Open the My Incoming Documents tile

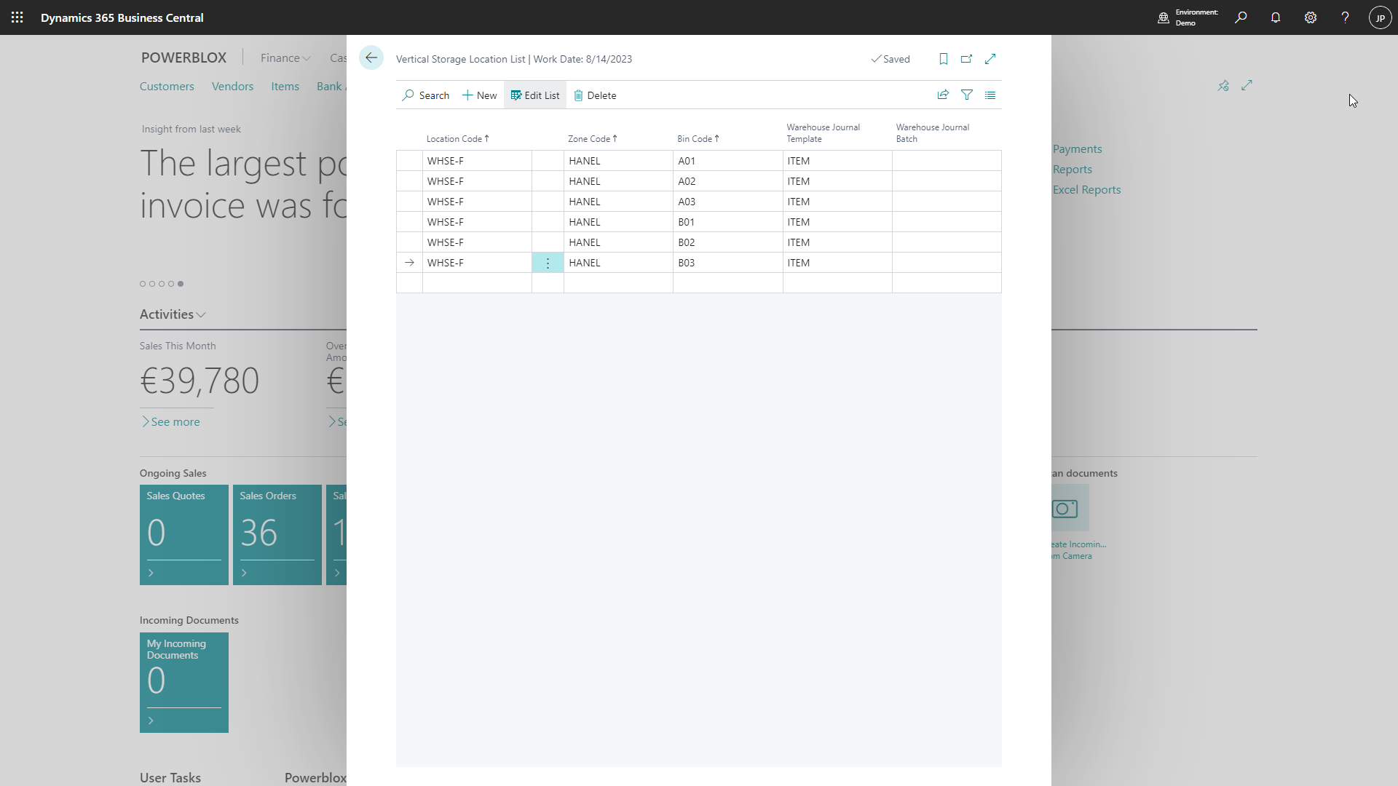click(184, 683)
